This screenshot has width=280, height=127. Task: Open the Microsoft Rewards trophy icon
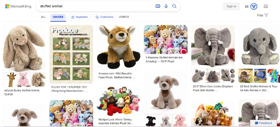click(254, 6)
